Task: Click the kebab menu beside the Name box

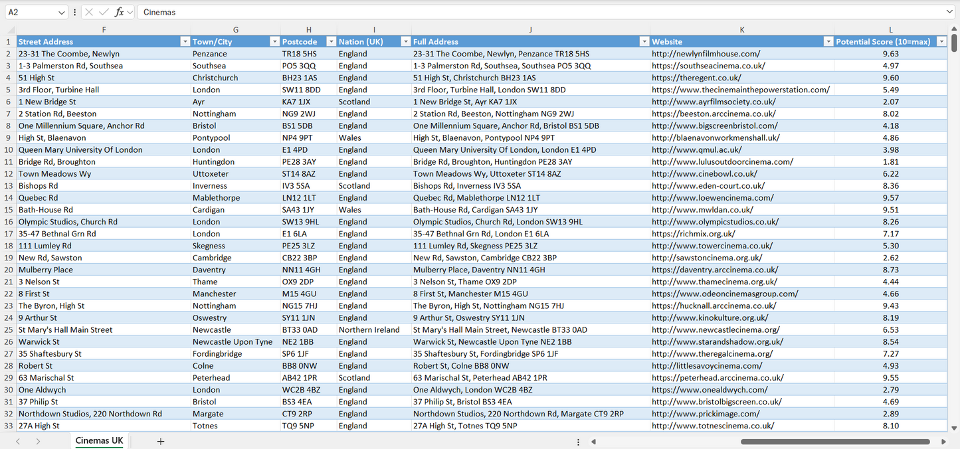Action: coord(75,11)
